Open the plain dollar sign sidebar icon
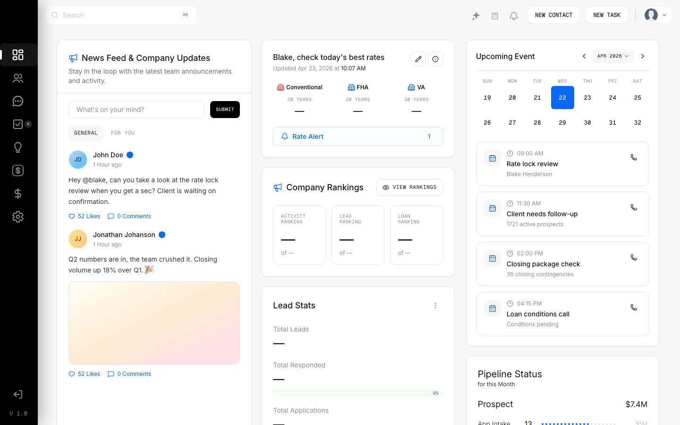Image resolution: width=680 pixels, height=425 pixels. (18, 194)
